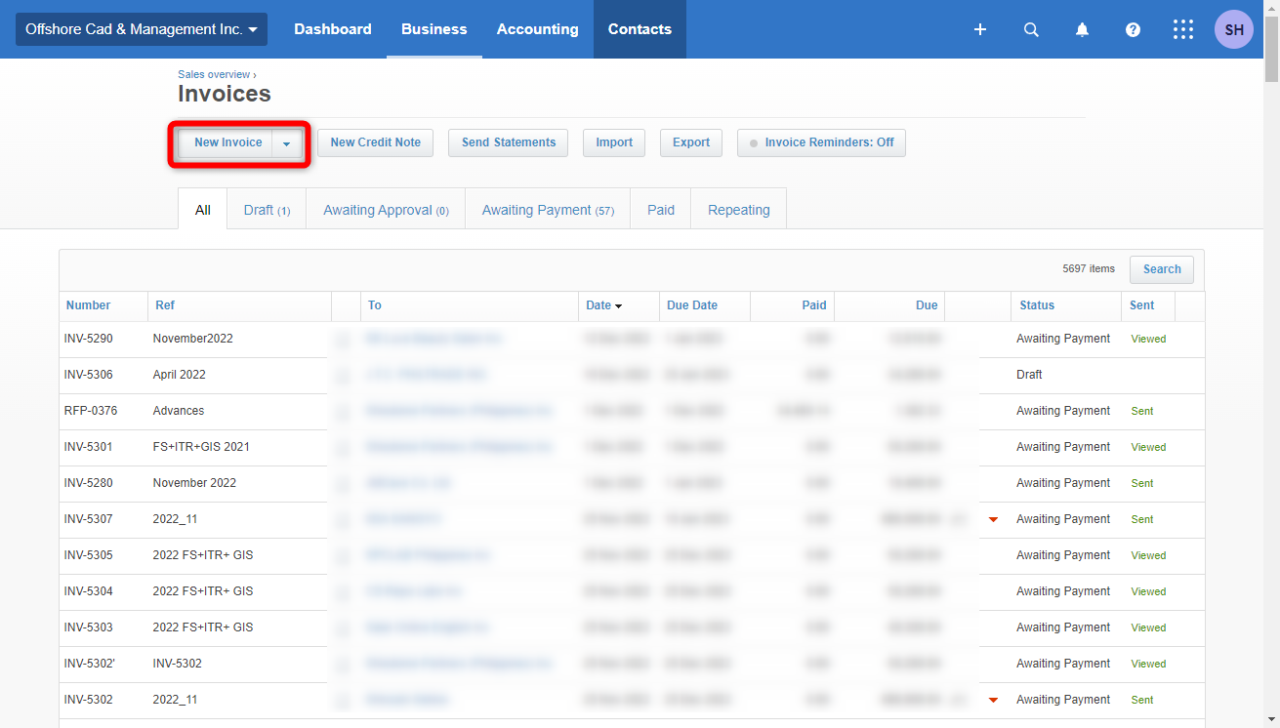Click the New Invoice button
The image size is (1280, 728).
pyautogui.click(x=227, y=142)
